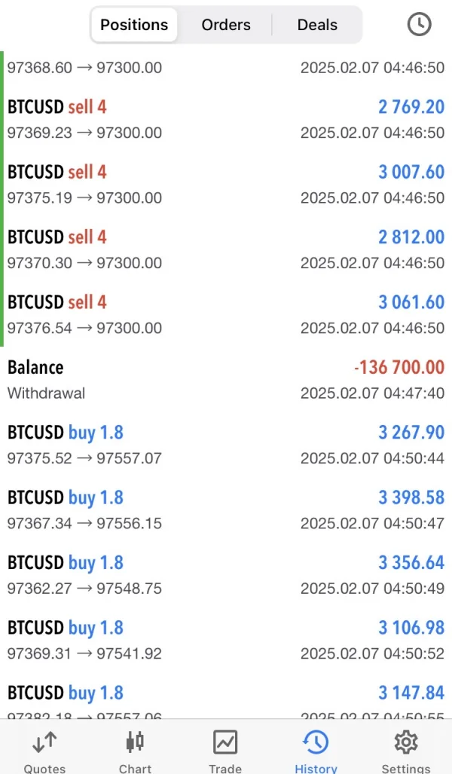Switch to the Orders tab
452x774 pixels.
[226, 25]
